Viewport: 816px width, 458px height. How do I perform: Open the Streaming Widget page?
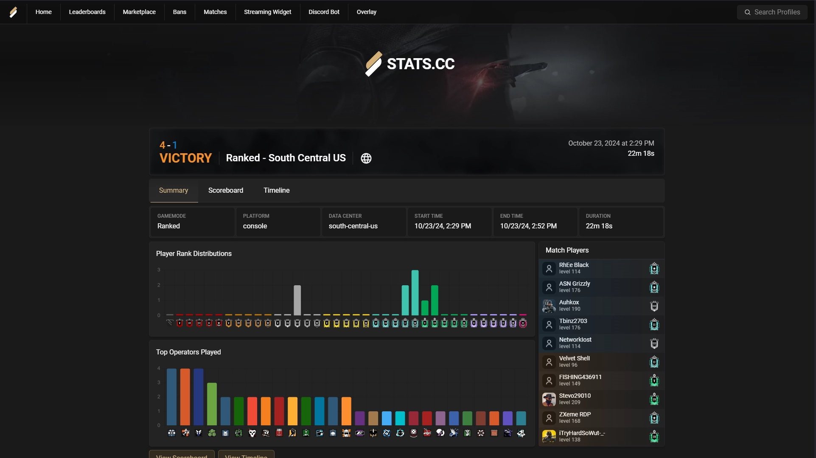click(x=267, y=12)
